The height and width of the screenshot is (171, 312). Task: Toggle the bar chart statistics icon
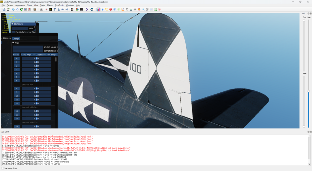[x=98, y=9]
